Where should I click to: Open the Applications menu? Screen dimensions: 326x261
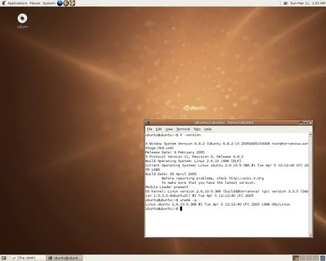pos(17,3)
